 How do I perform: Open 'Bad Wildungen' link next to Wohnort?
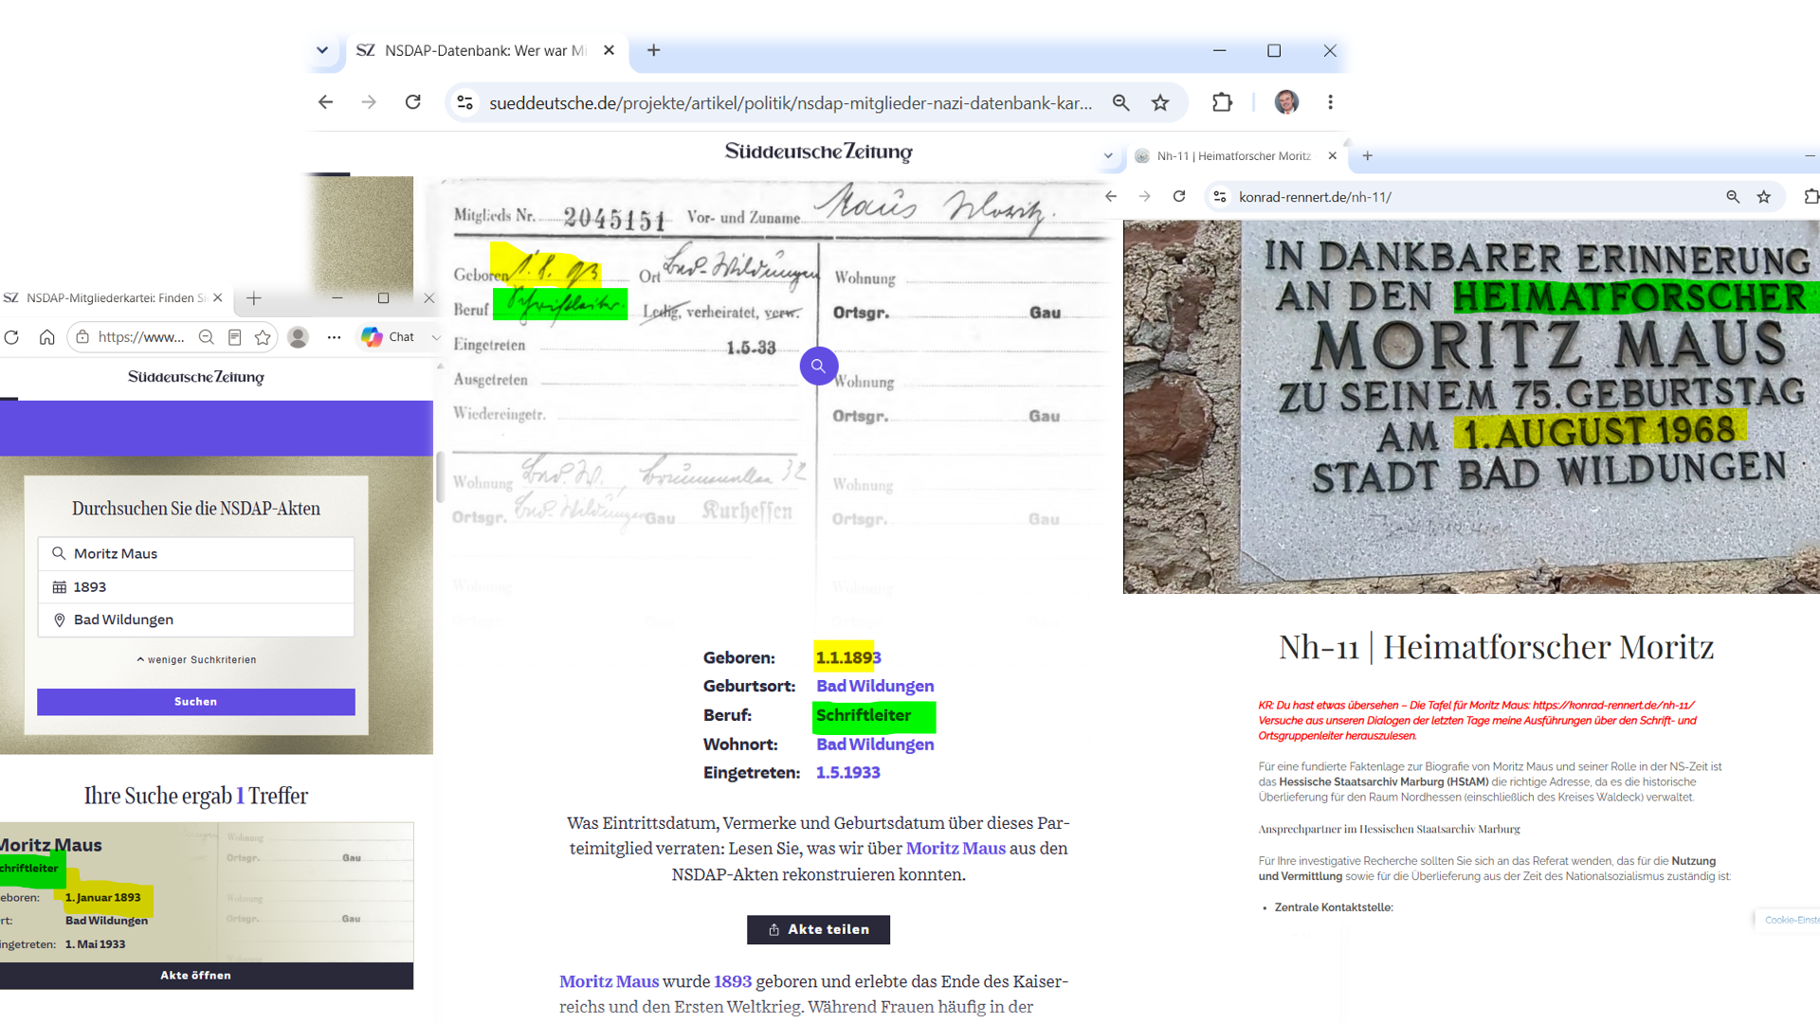(x=875, y=745)
